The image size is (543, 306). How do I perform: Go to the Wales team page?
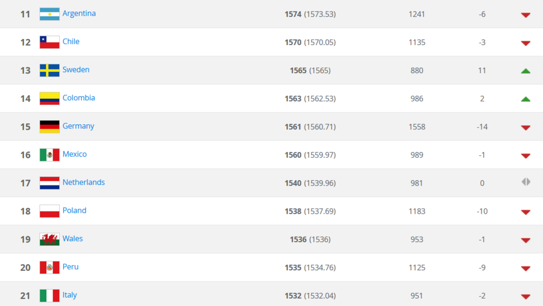pyautogui.click(x=73, y=239)
